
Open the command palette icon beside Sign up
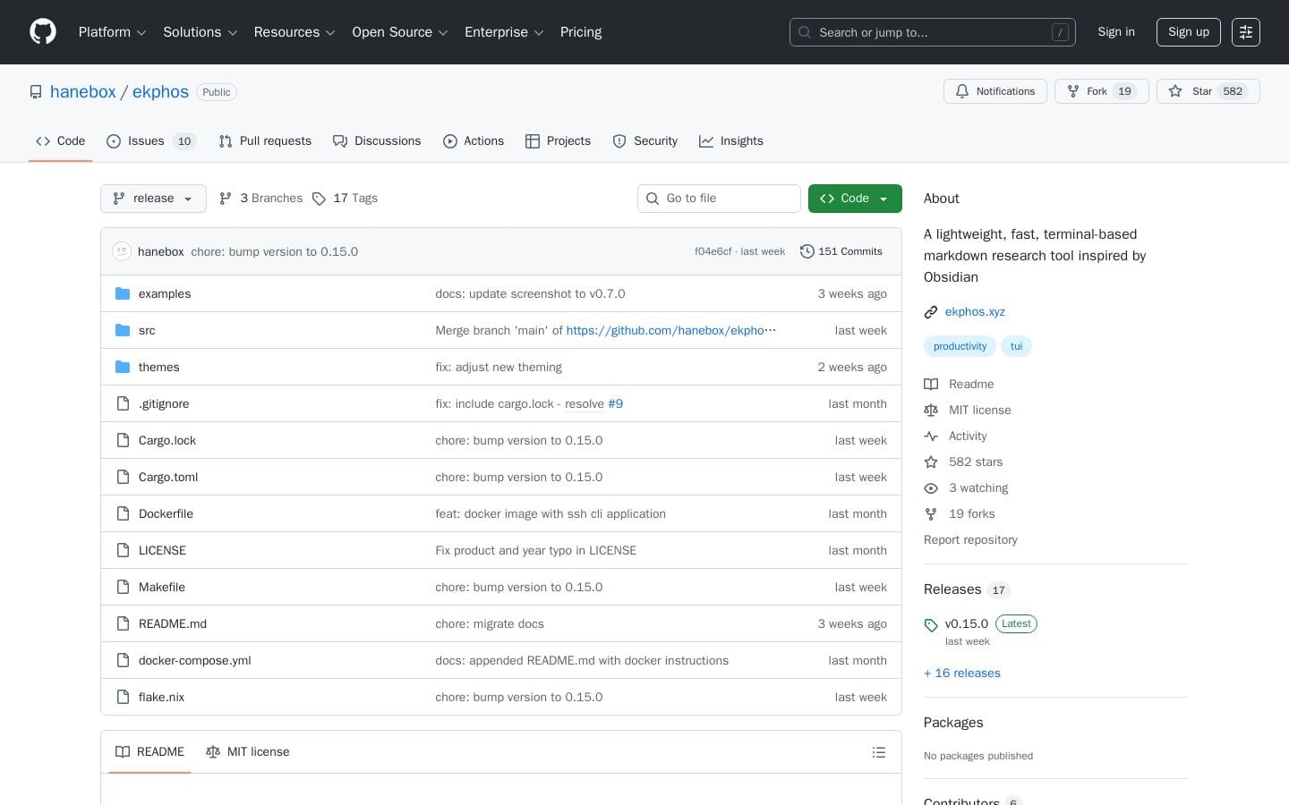tap(1245, 32)
